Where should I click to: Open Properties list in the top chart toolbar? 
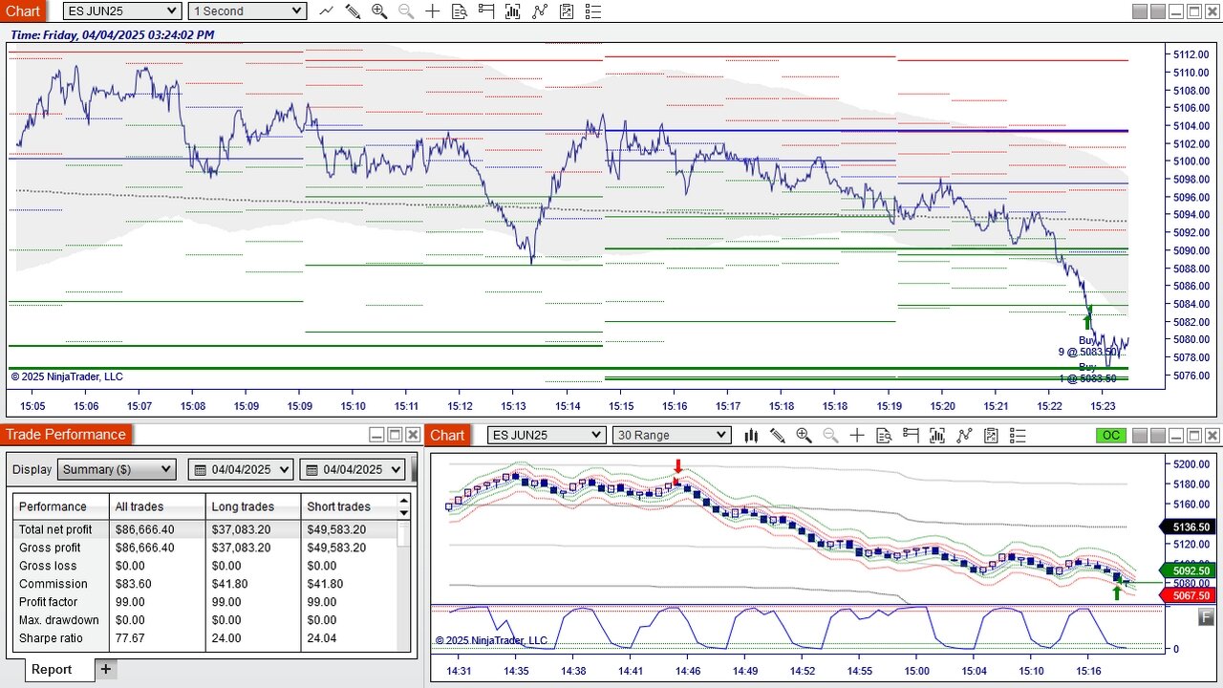point(593,11)
